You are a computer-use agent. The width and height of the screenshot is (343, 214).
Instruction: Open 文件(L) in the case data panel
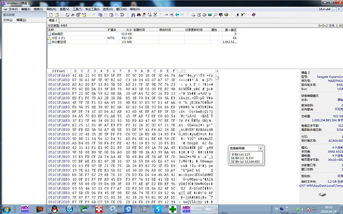[x=8, y=20]
